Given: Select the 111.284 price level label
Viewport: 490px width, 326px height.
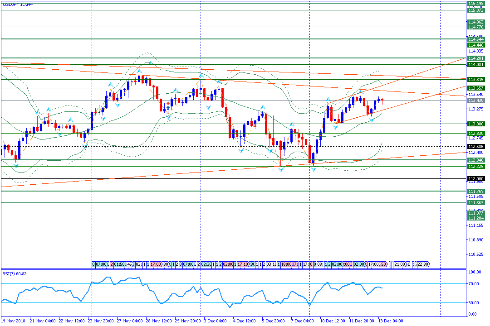Looking at the screenshot, I should [476, 218].
